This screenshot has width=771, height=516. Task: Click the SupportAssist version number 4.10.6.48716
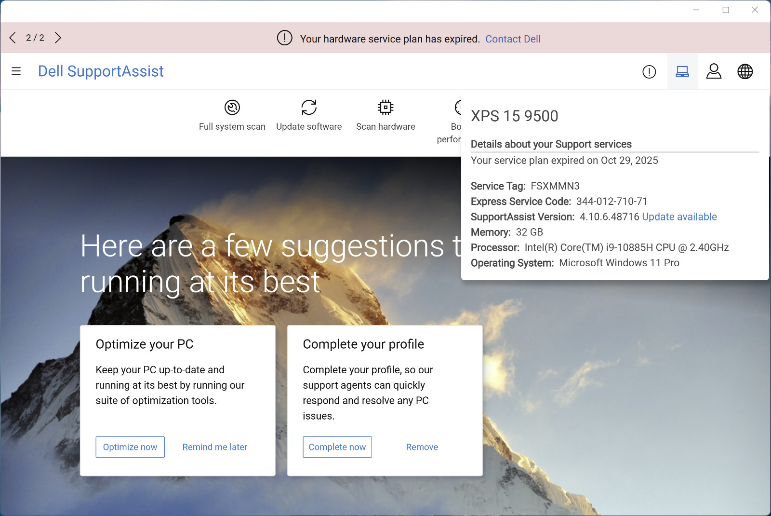pos(609,217)
